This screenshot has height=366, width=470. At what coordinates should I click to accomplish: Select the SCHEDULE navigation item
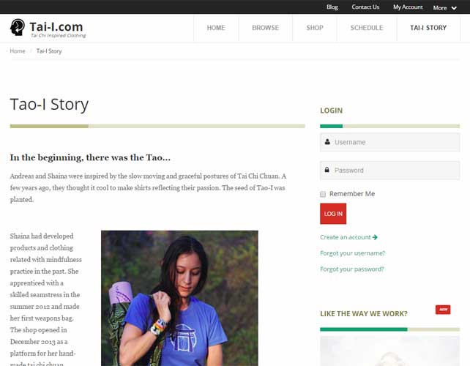click(x=367, y=28)
